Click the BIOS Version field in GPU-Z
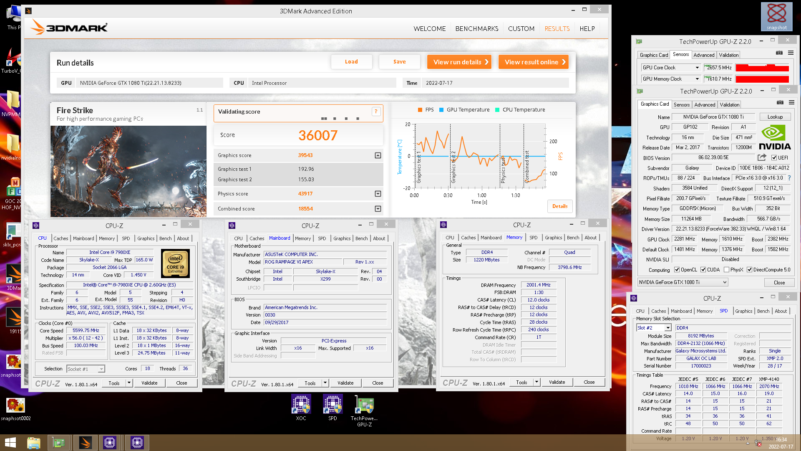The height and width of the screenshot is (451, 801). click(713, 158)
